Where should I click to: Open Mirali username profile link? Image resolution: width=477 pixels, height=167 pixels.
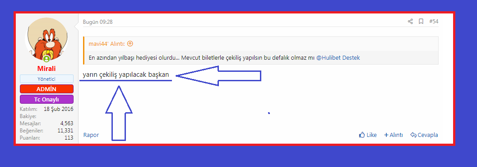click(46, 69)
